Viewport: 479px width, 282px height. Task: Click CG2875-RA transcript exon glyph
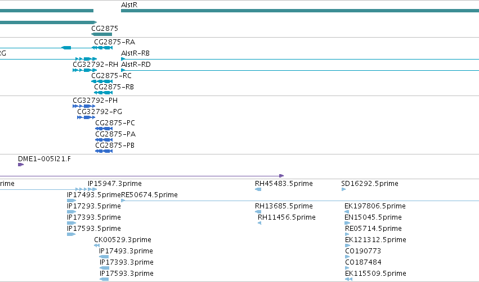point(102,48)
